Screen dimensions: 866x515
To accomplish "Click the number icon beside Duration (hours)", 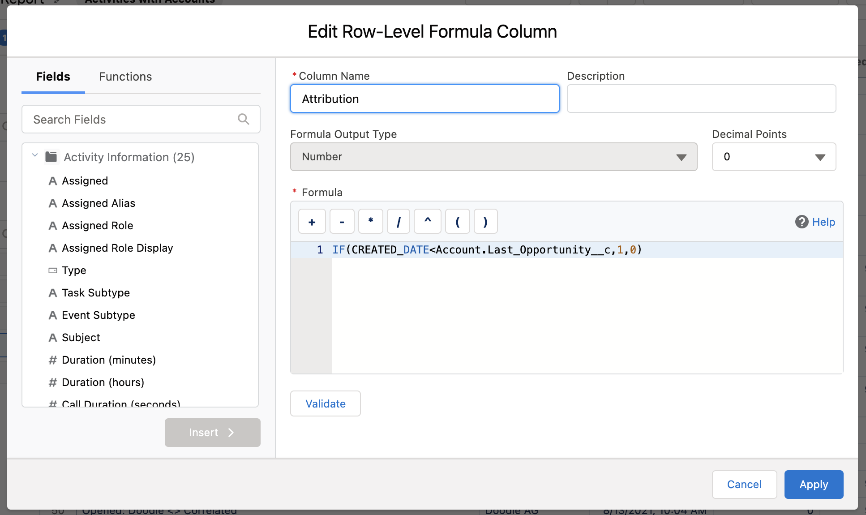I will tap(53, 382).
